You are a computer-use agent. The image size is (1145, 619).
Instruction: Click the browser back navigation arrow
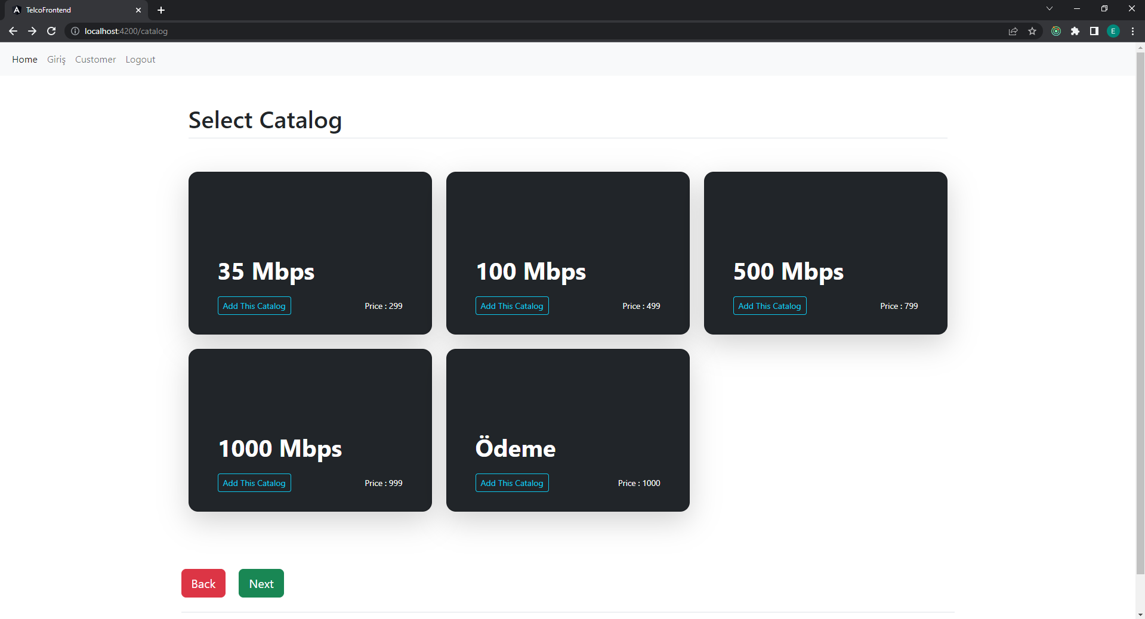[x=13, y=31]
